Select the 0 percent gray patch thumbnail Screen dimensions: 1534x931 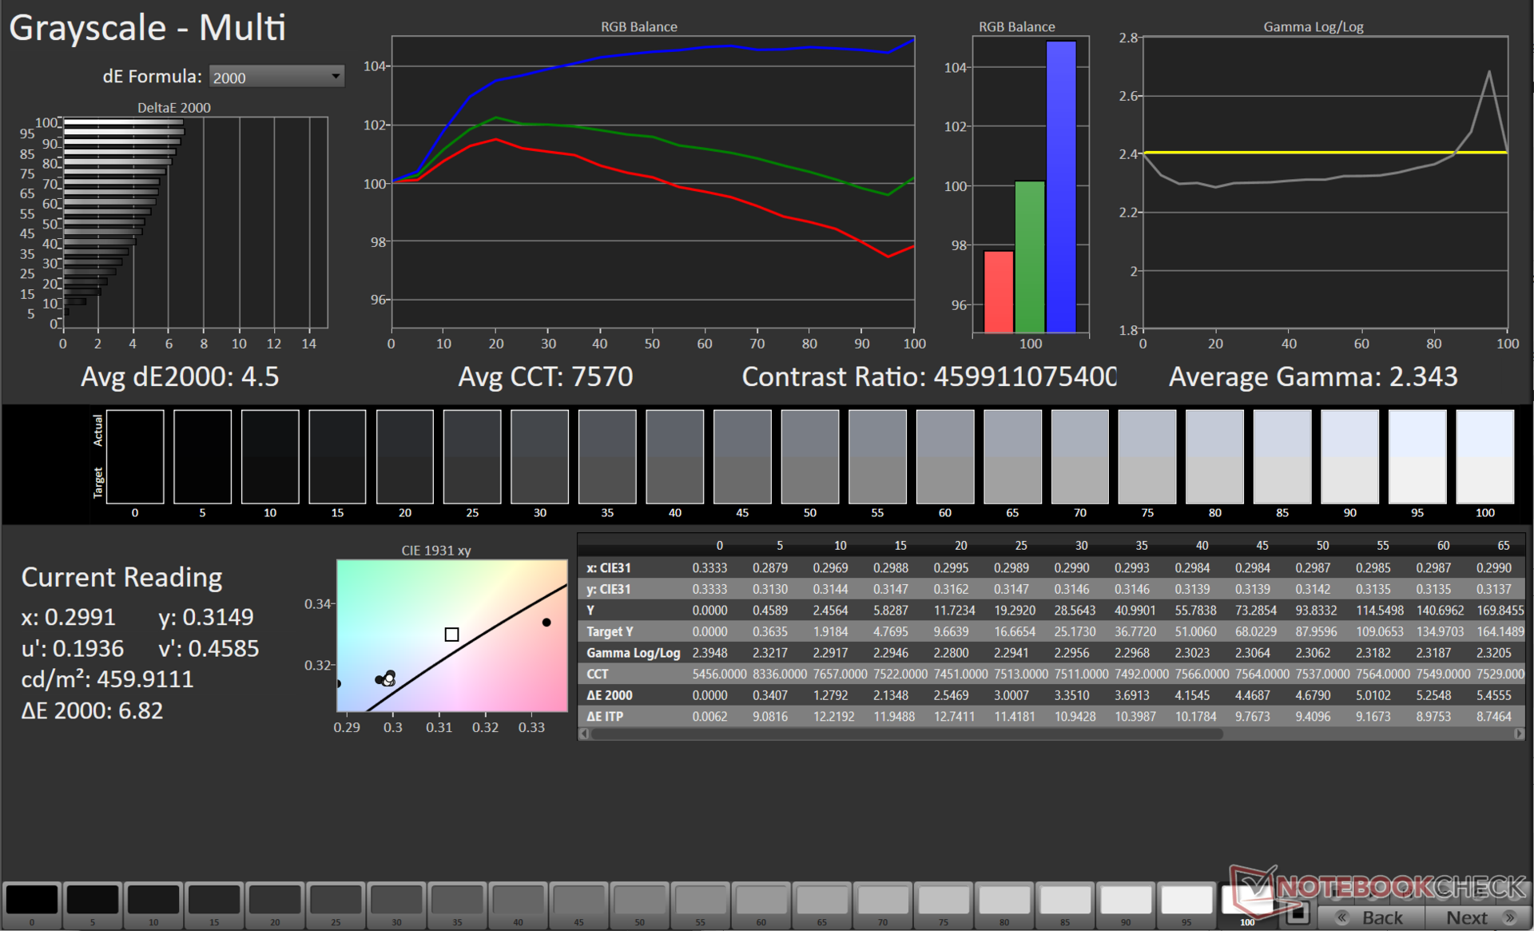coord(32,901)
